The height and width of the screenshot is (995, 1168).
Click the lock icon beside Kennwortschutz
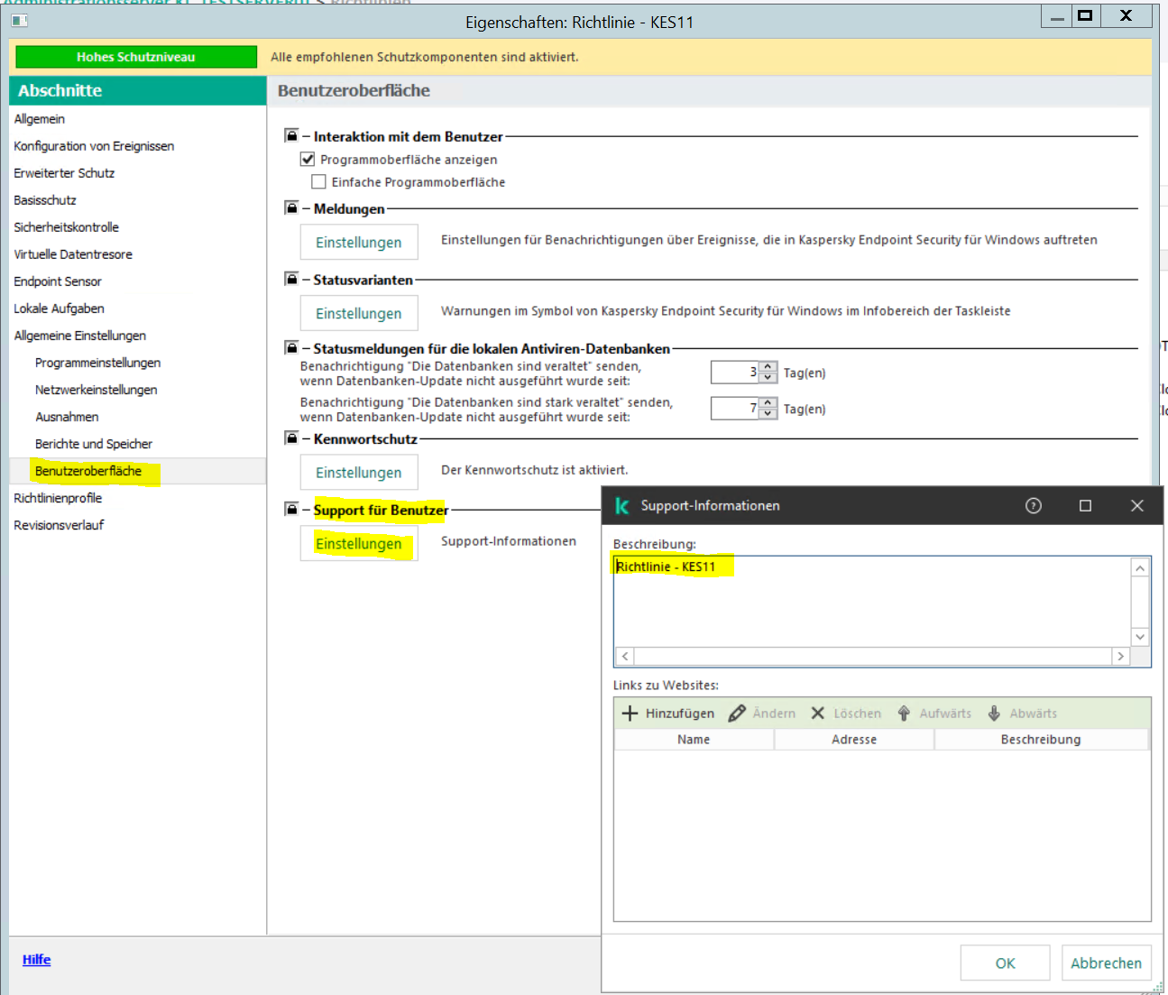291,438
